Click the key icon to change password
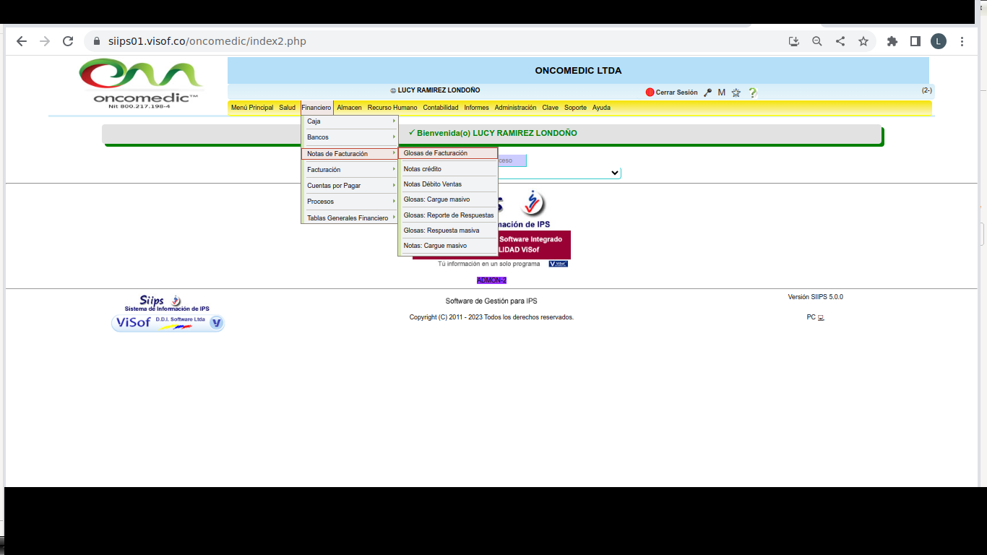Image resolution: width=987 pixels, height=555 pixels. pyautogui.click(x=708, y=92)
